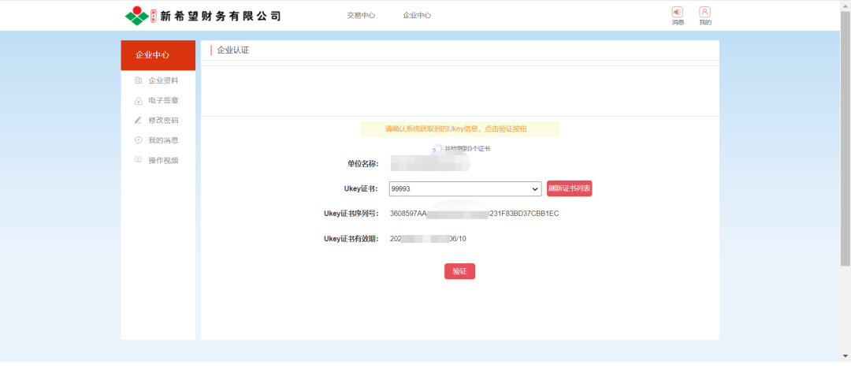Viewport: 851px width, 384px height.
Task: Click the scrollbar up arrow
Action: point(845,5)
